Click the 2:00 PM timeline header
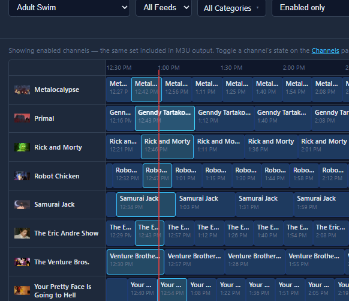The width and height of the screenshot is (349, 301). click(294, 67)
